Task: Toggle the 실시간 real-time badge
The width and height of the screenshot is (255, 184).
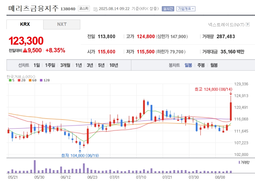Action: coord(168,9)
